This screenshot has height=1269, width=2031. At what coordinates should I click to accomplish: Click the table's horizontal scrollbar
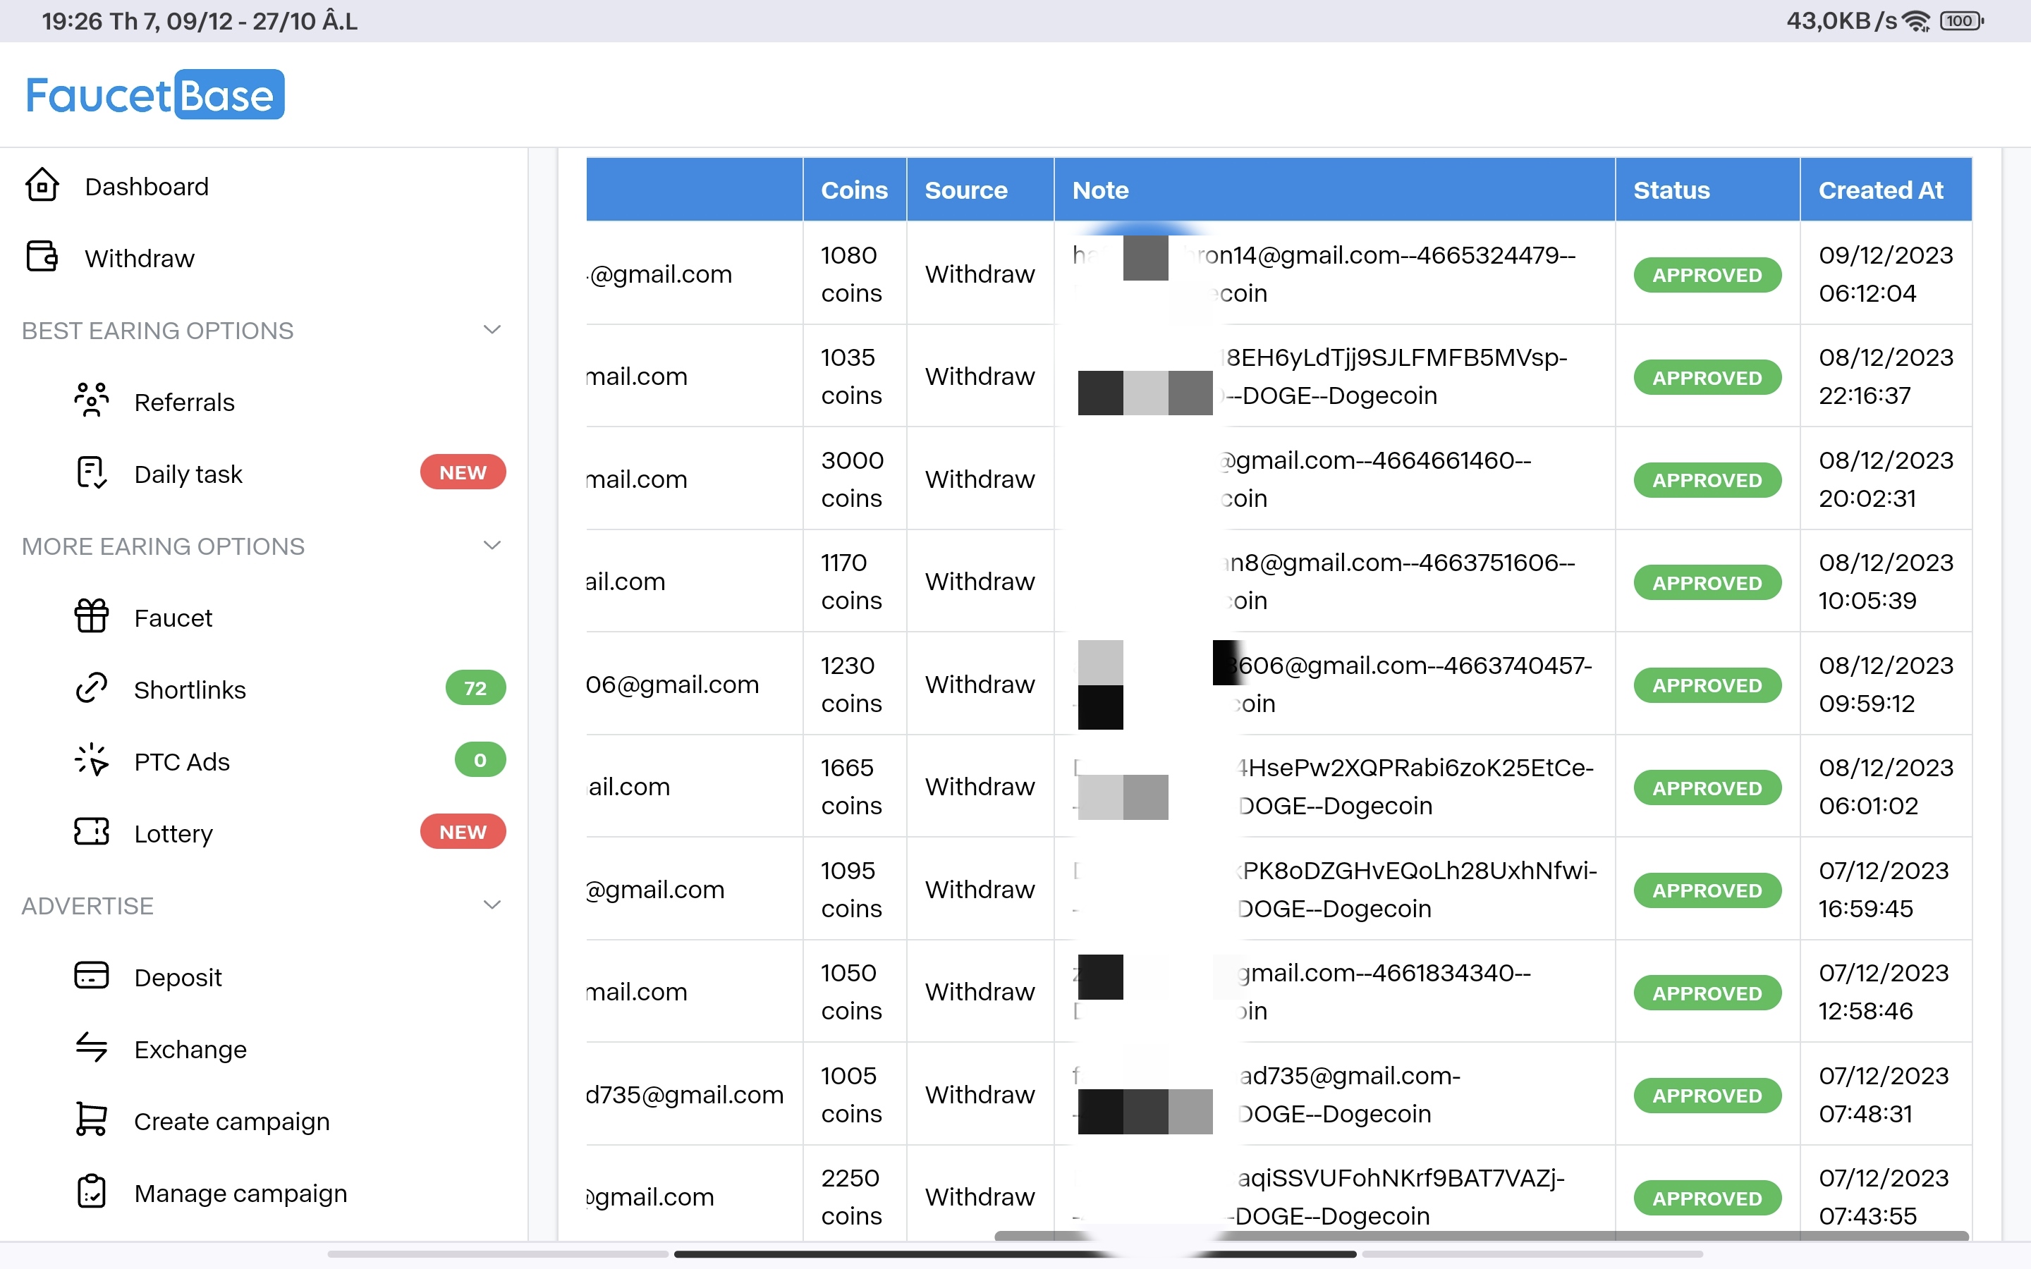(1480, 1235)
